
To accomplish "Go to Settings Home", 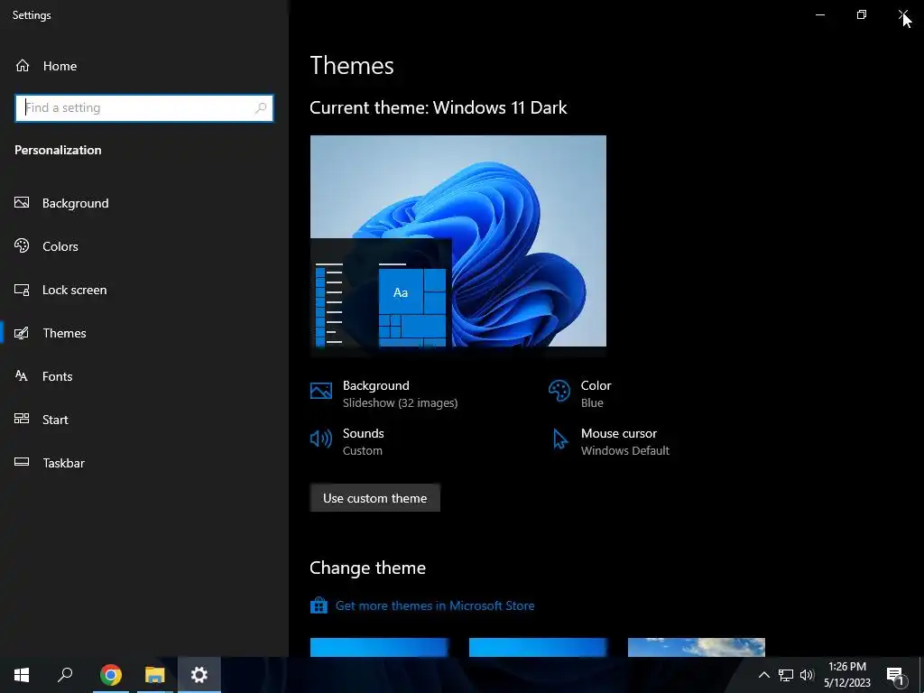I will [46, 66].
